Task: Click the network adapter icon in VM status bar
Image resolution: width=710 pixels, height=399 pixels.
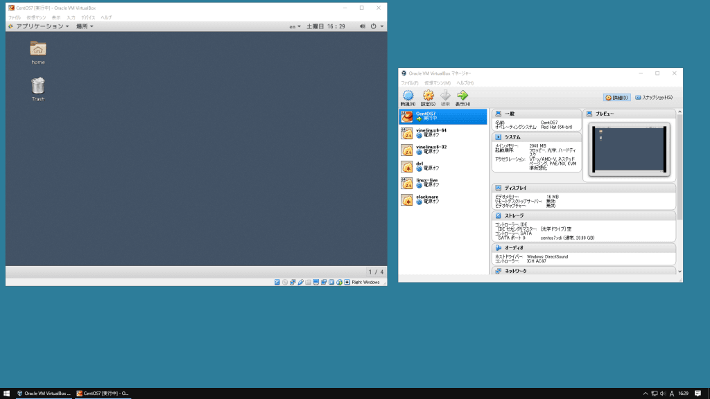Action: pos(292,282)
